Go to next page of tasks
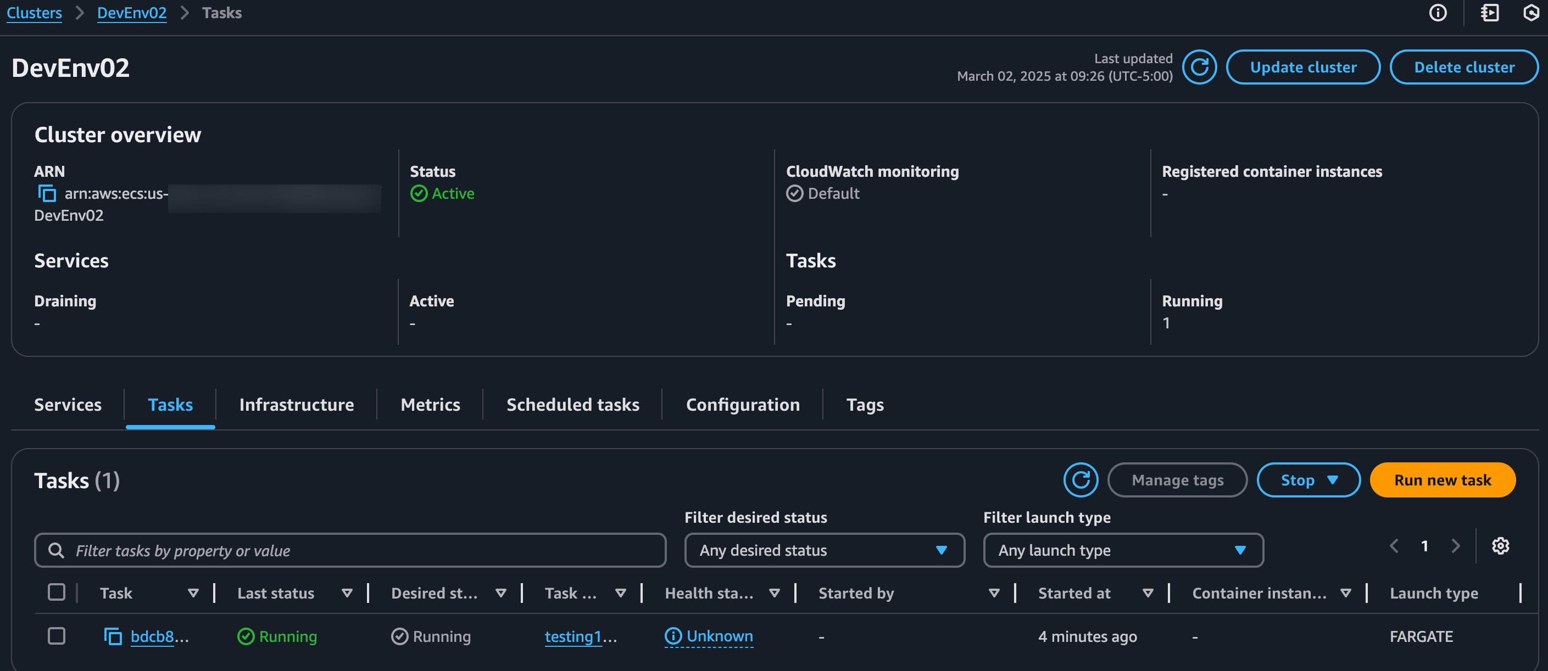This screenshot has height=671, width=1548. tap(1455, 545)
